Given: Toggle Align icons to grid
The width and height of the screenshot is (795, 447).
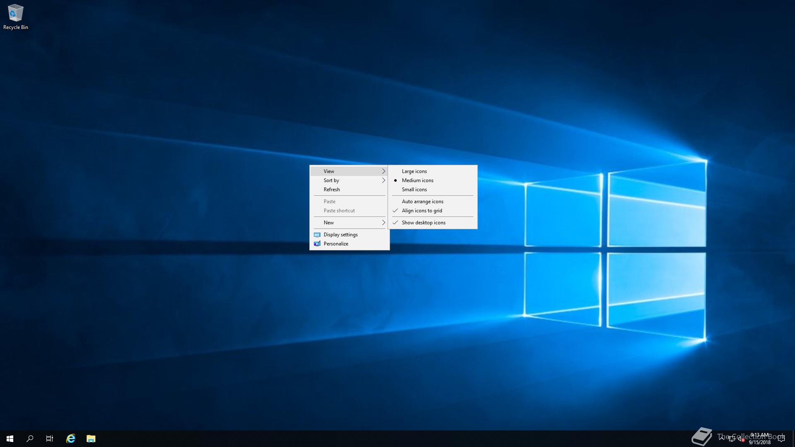Looking at the screenshot, I should click(x=432, y=211).
